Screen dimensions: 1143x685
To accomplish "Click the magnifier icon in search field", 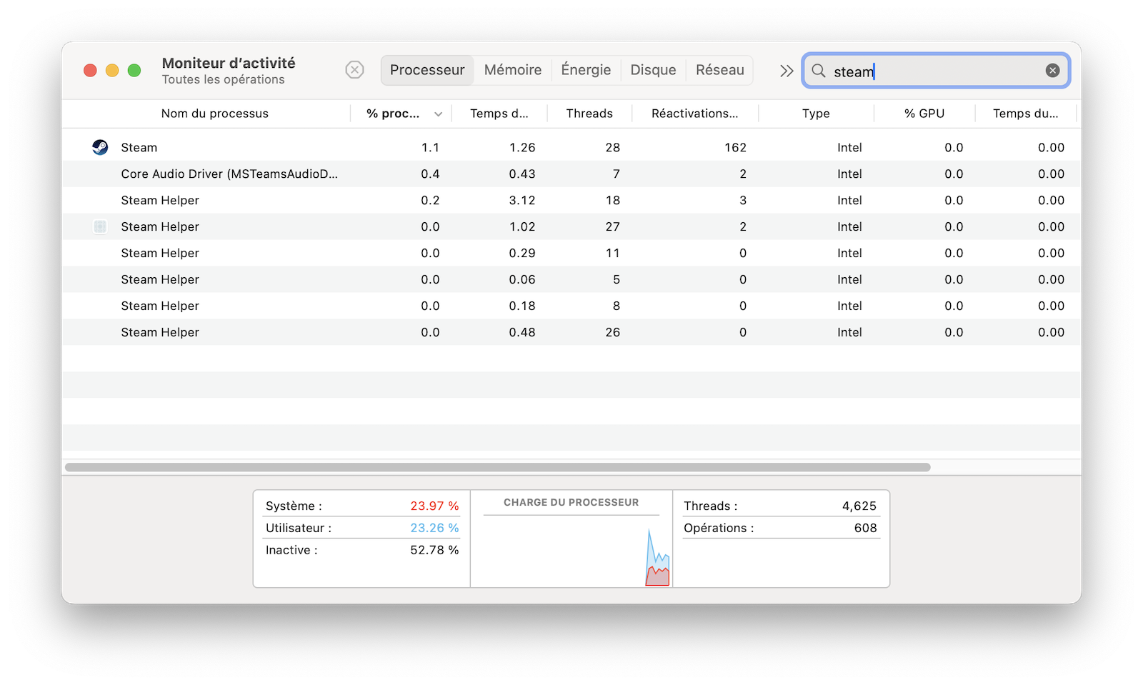I will (819, 71).
